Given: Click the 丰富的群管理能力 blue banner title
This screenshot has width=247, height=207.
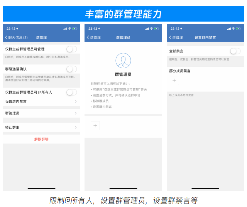Looking at the screenshot, I should pos(123,14).
